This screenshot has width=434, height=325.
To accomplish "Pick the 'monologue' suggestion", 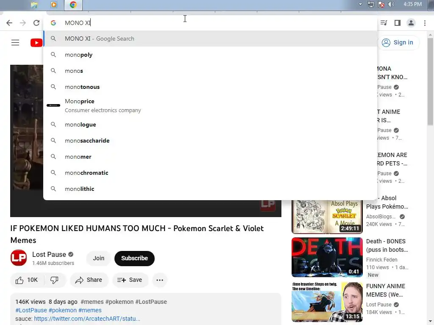I will tap(210, 125).
